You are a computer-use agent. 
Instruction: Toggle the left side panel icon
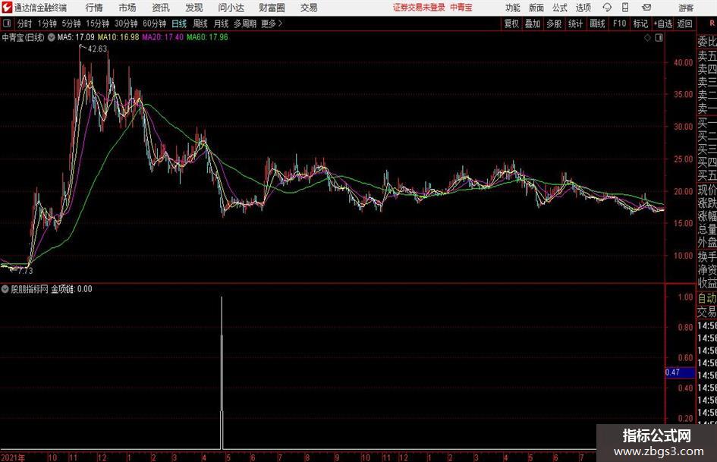coord(6,24)
